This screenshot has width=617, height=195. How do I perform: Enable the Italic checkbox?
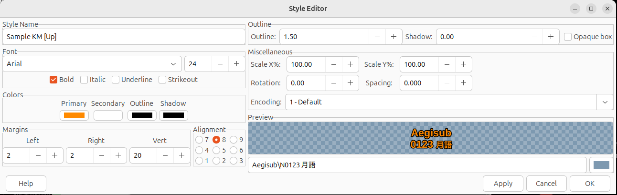click(84, 80)
